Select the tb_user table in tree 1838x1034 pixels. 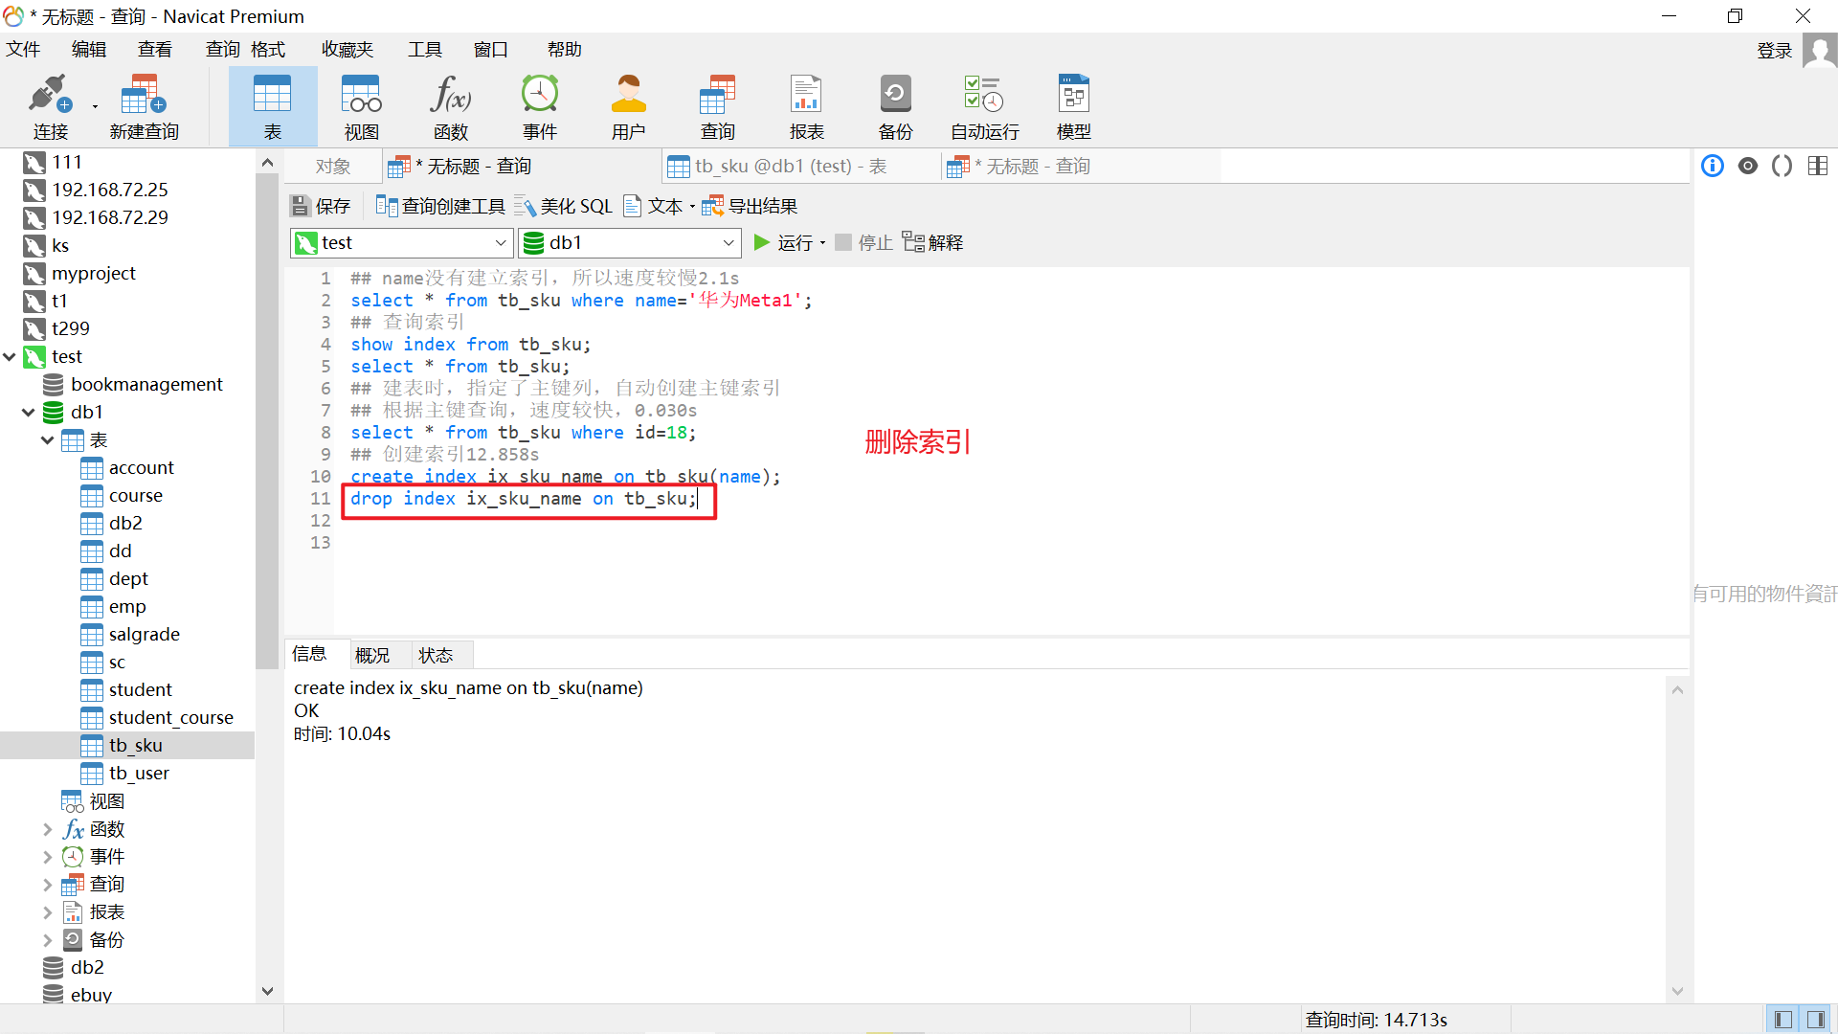pyautogui.click(x=139, y=774)
